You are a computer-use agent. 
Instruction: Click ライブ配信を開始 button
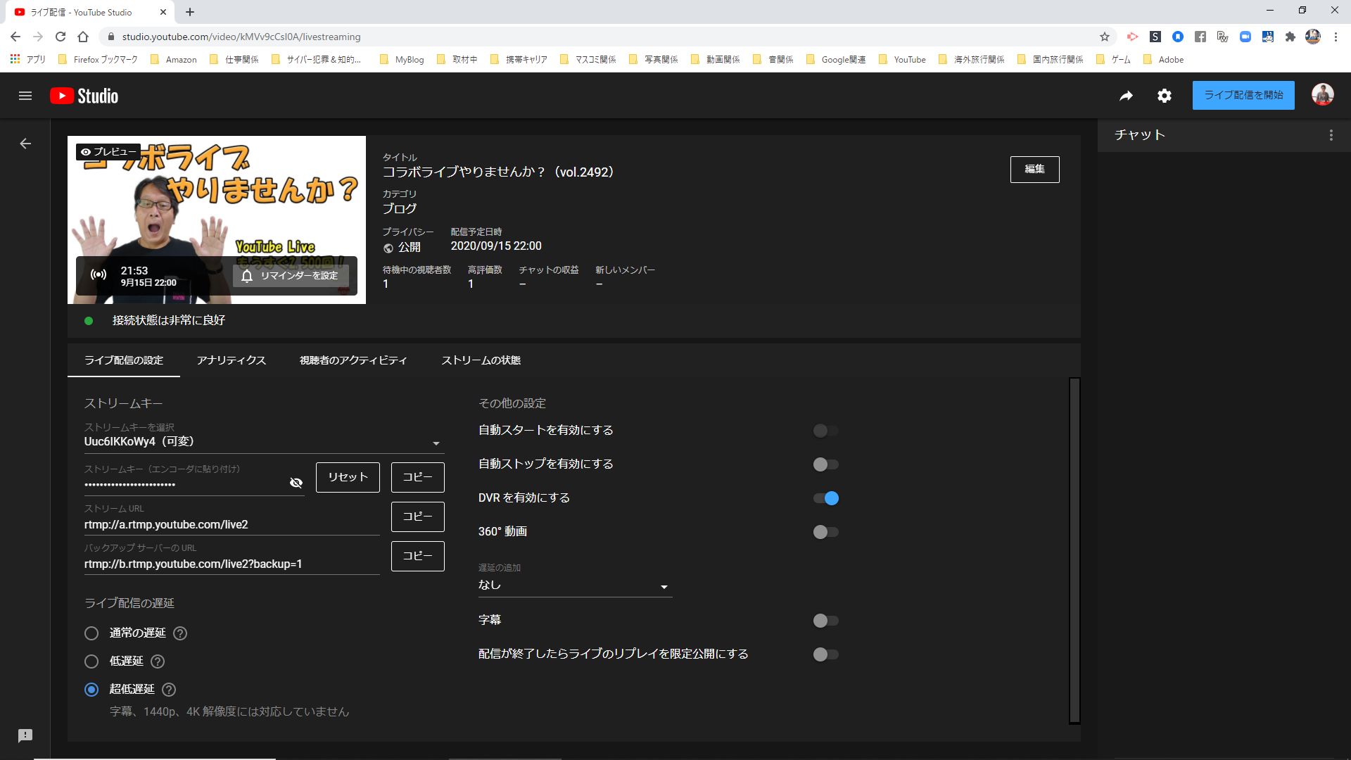point(1243,96)
